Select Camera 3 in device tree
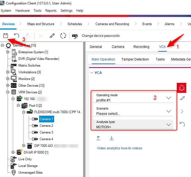Viewport: 191px width, 177px height. pyautogui.click(x=46, y=132)
